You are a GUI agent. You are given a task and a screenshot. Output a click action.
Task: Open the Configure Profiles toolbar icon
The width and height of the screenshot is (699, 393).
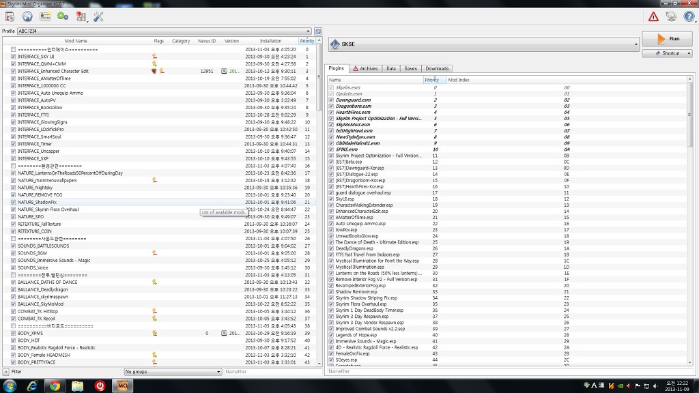point(45,17)
